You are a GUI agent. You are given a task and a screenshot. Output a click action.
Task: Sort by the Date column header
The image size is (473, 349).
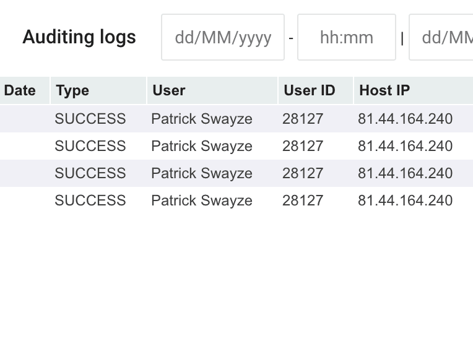(20, 90)
